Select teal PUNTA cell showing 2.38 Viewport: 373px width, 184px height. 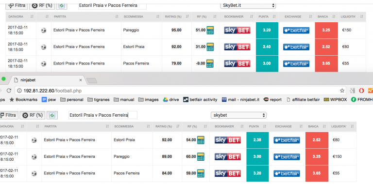(x=257, y=140)
